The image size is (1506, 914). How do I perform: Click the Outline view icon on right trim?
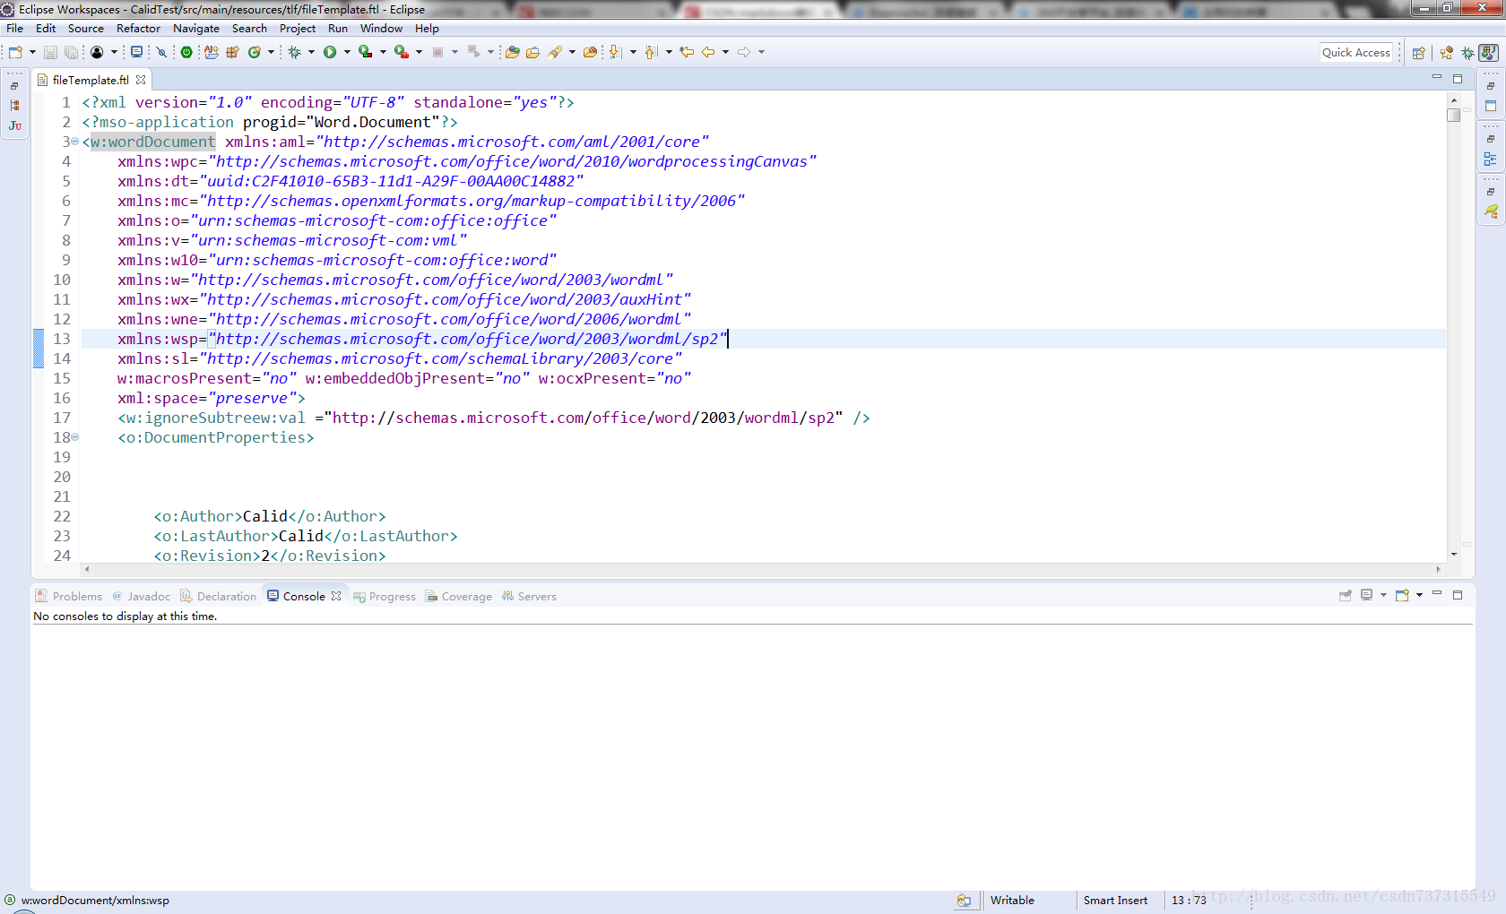(1490, 159)
